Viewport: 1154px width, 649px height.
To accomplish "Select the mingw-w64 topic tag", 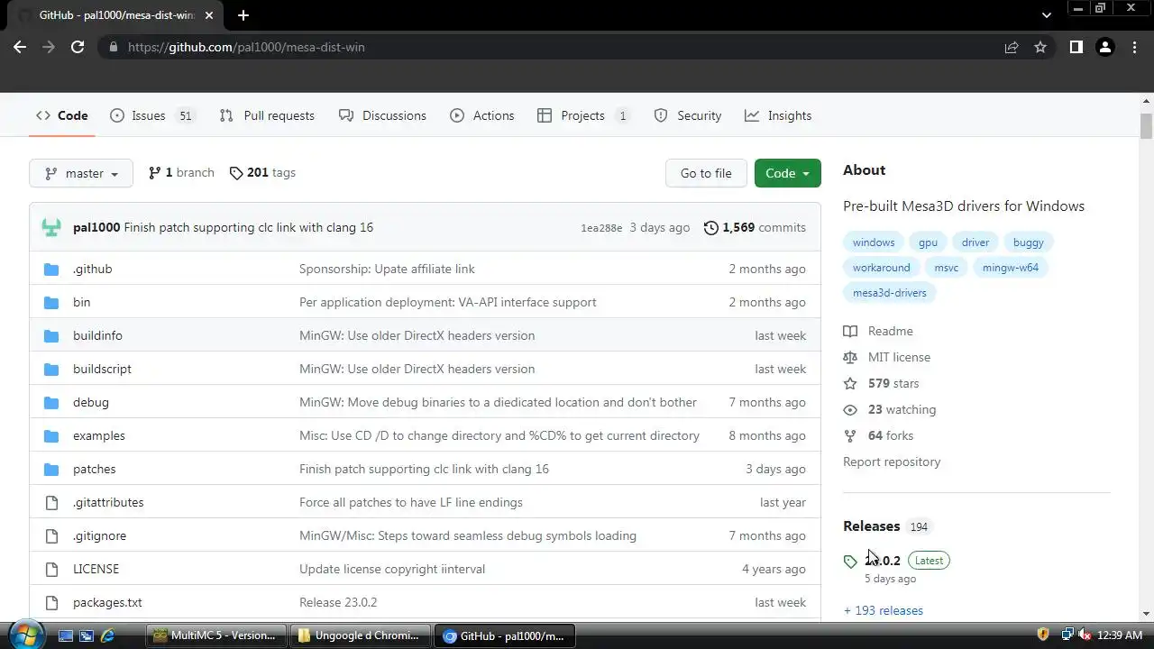I will 1011,268.
